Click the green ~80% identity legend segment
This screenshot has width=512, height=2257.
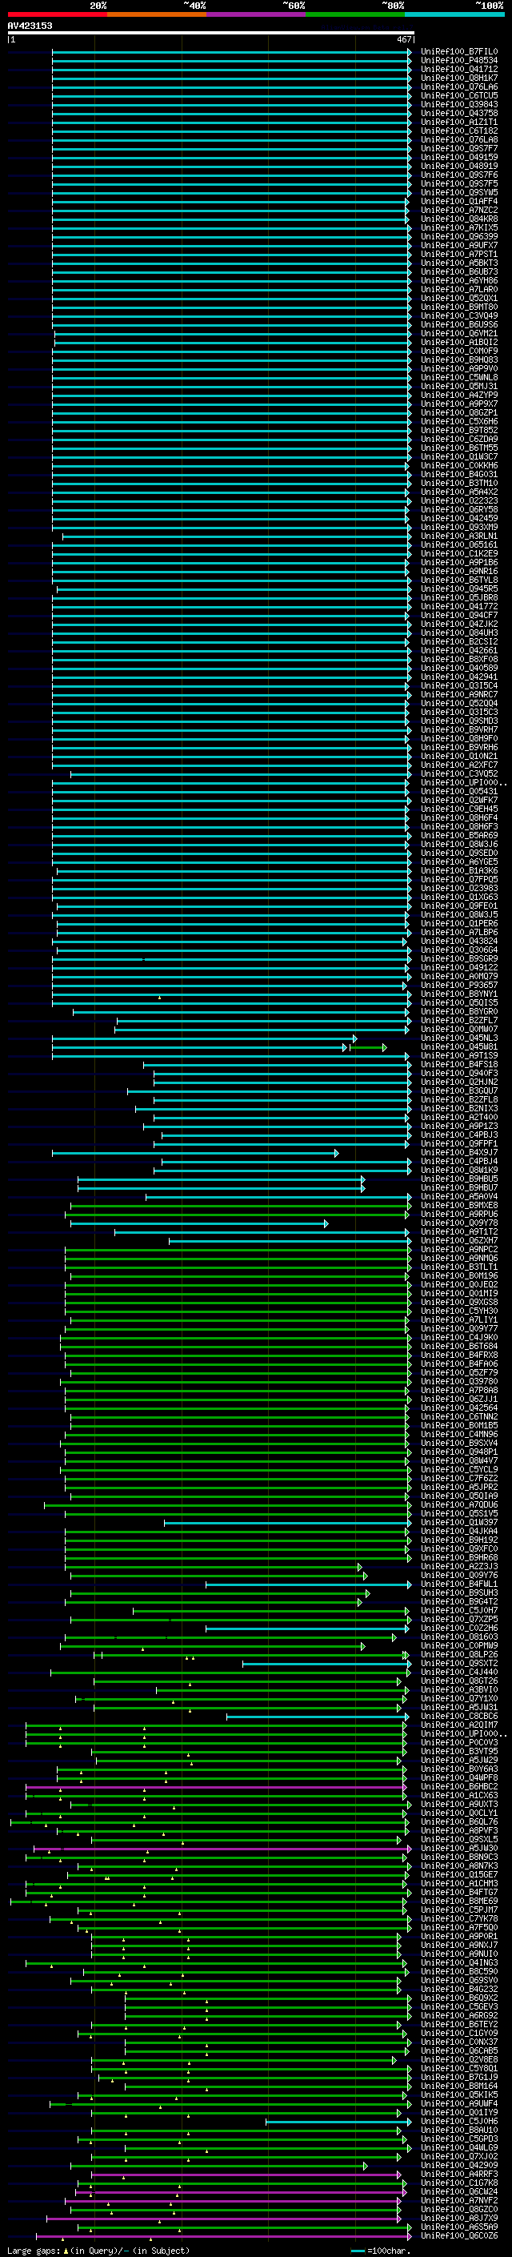pyautogui.click(x=355, y=14)
